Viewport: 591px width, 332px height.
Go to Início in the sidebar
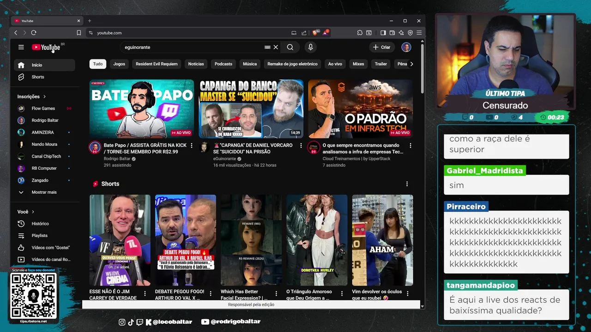(44, 65)
